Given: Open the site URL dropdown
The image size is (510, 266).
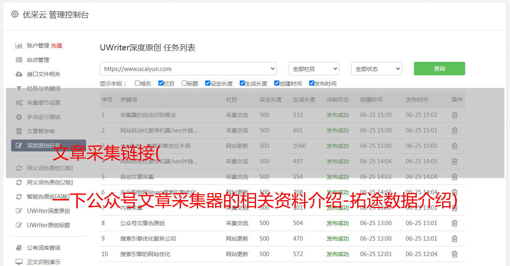Looking at the screenshot, I should (188, 69).
